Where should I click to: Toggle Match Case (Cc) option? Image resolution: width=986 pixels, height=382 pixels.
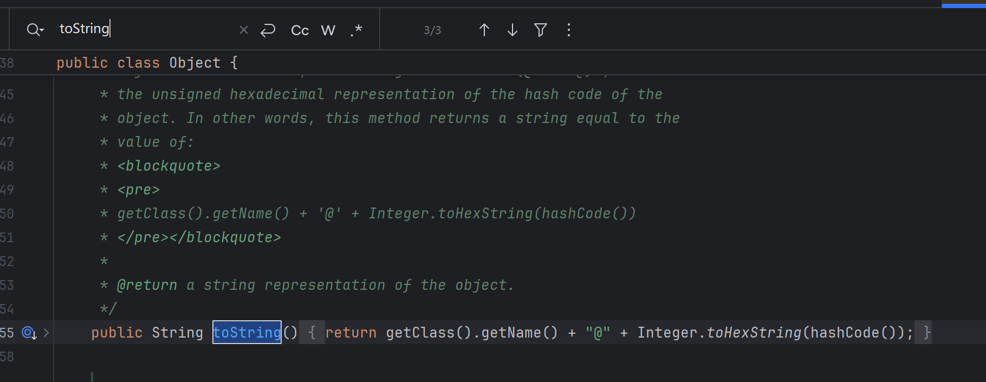[x=300, y=30]
